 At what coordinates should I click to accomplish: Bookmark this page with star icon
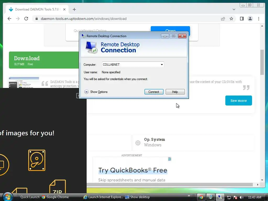[231, 19]
